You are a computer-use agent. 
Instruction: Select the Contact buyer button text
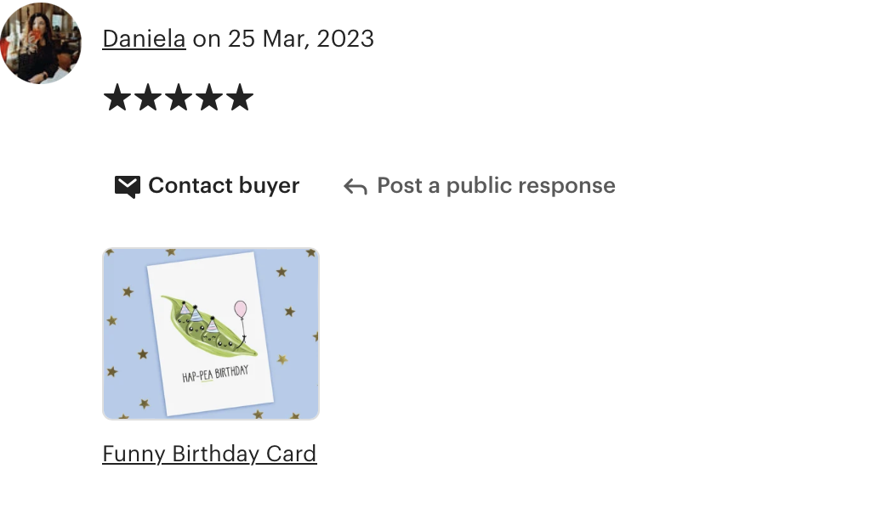(224, 186)
